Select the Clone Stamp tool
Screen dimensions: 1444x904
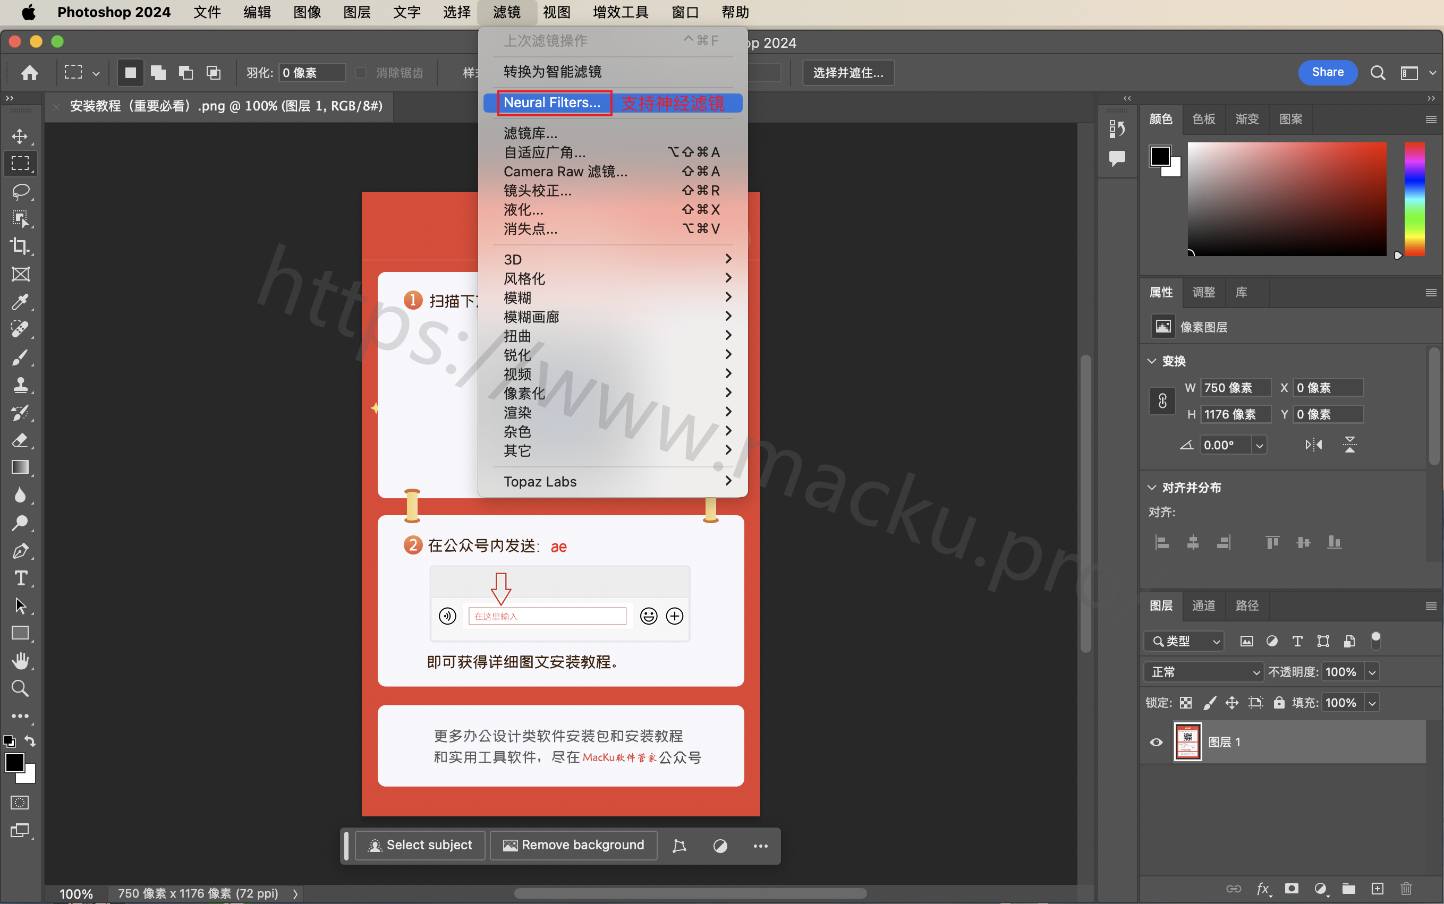click(20, 385)
